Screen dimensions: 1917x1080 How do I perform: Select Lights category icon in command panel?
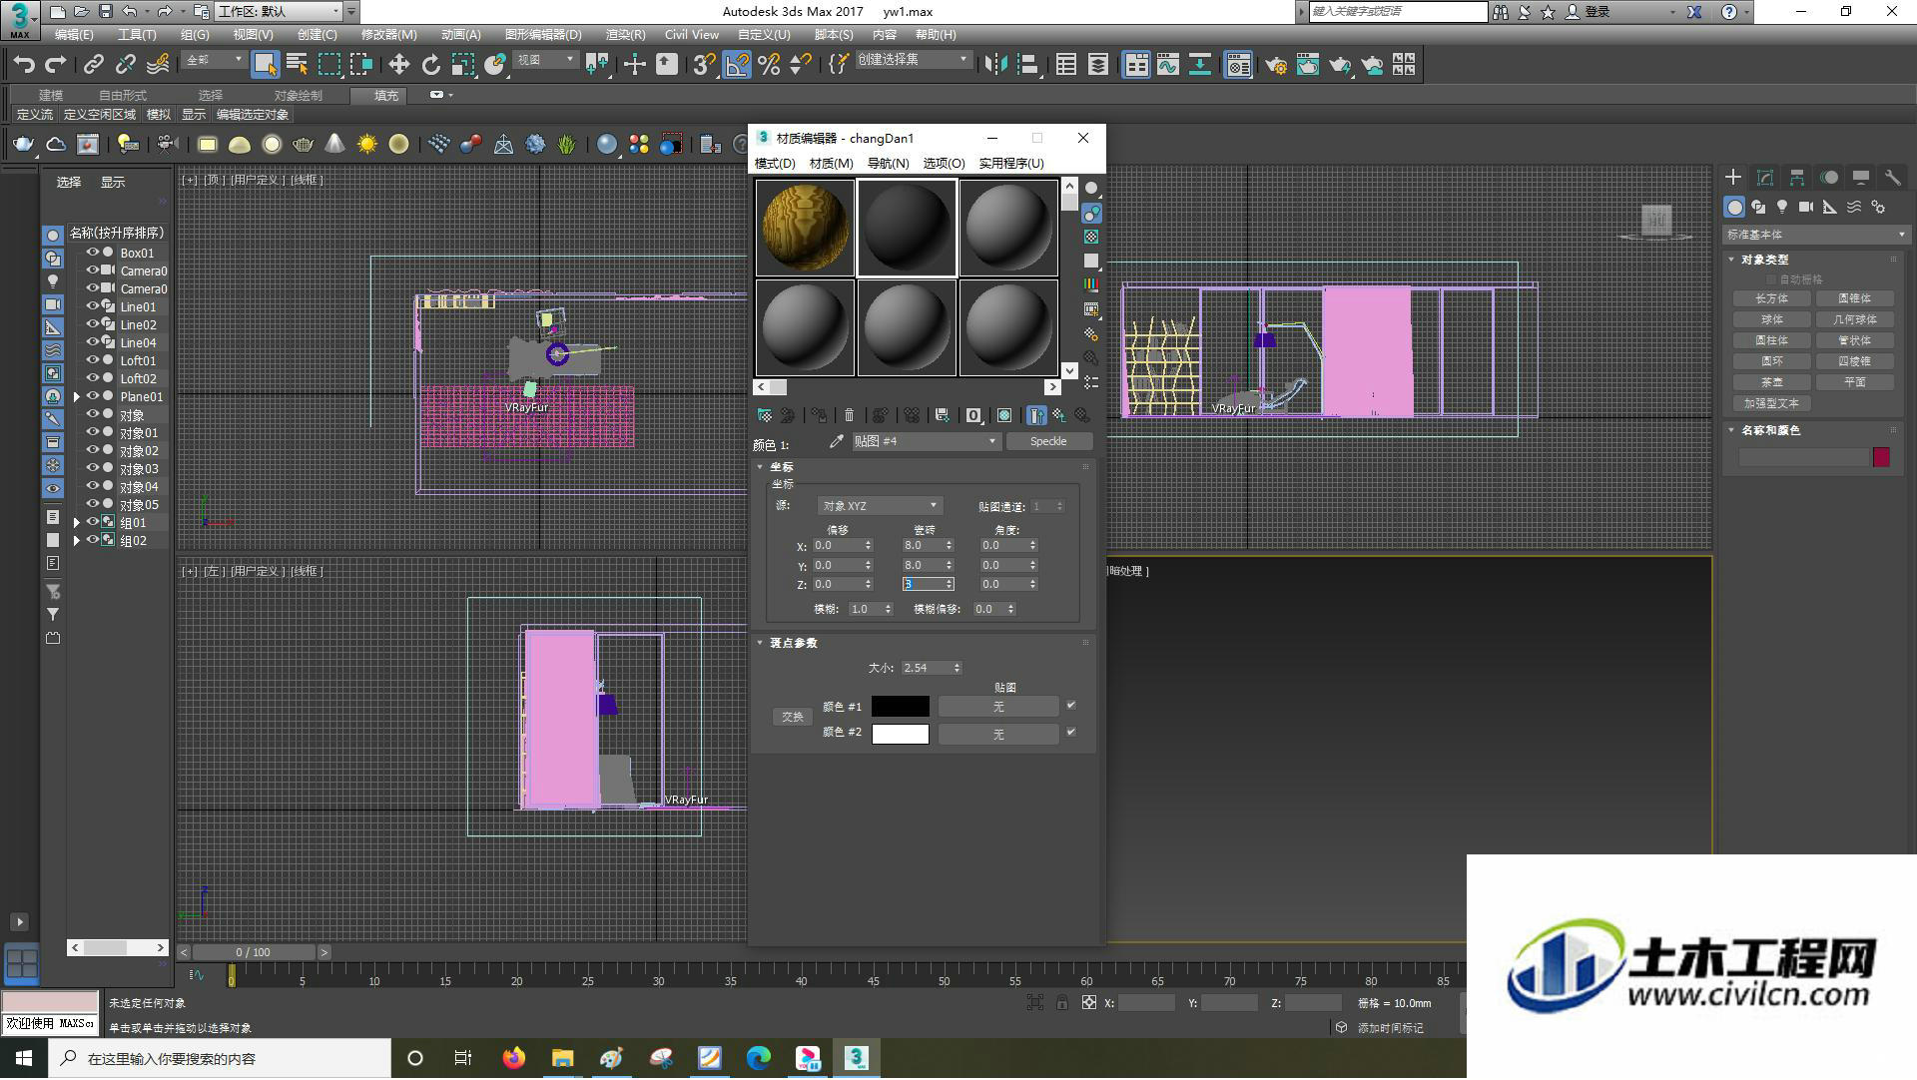(1782, 207)
